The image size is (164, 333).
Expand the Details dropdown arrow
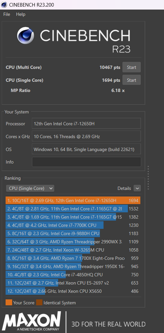[x=137, y=188]
